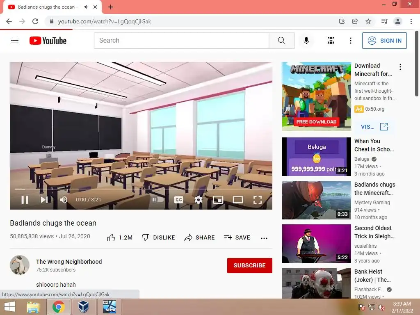The width and height of the screenshot is (420, 315).
Task: Click the SUBSCRIBE button
Action: point(250,265)
